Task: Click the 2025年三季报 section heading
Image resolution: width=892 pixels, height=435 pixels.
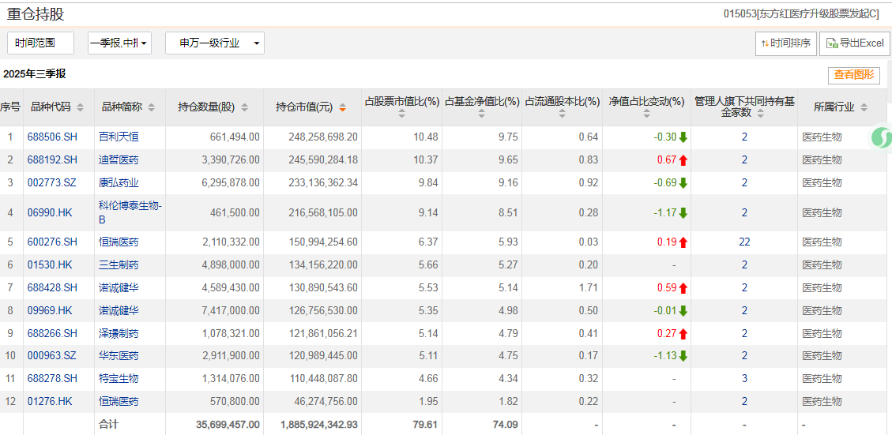Action: (34, 74)
